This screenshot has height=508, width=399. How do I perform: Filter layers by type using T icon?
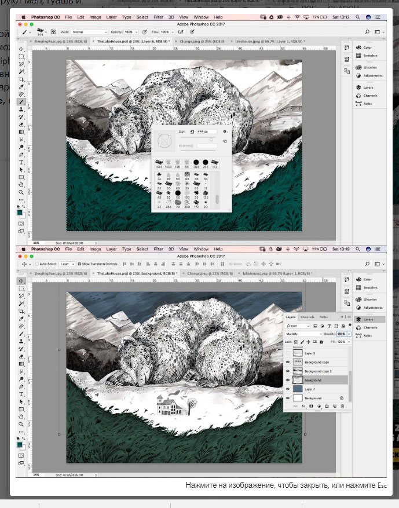tap(329, 326)
